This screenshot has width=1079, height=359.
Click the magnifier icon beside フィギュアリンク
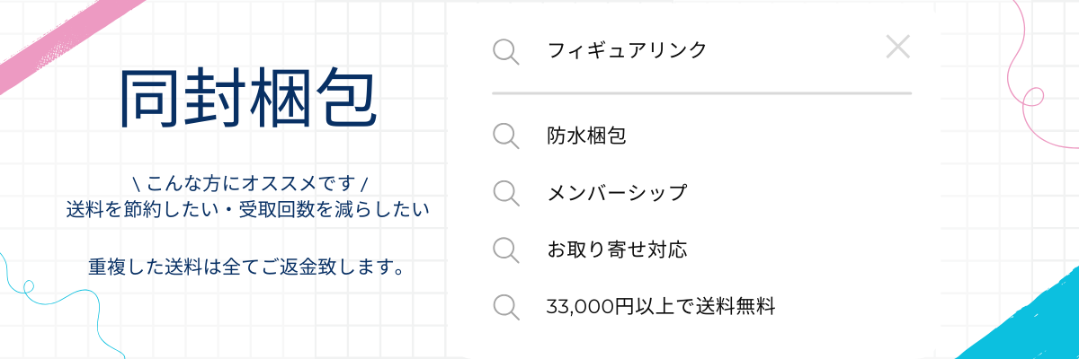pos(507,51)
